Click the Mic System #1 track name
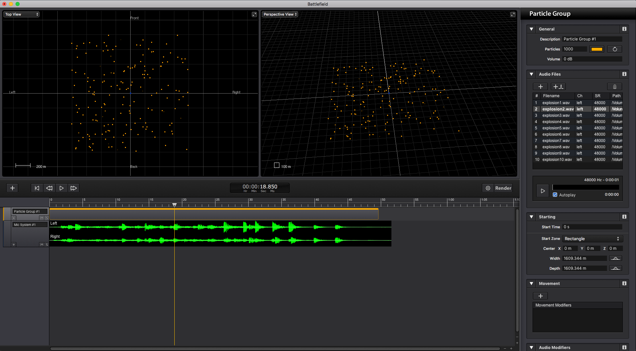 tap(29, 225)
